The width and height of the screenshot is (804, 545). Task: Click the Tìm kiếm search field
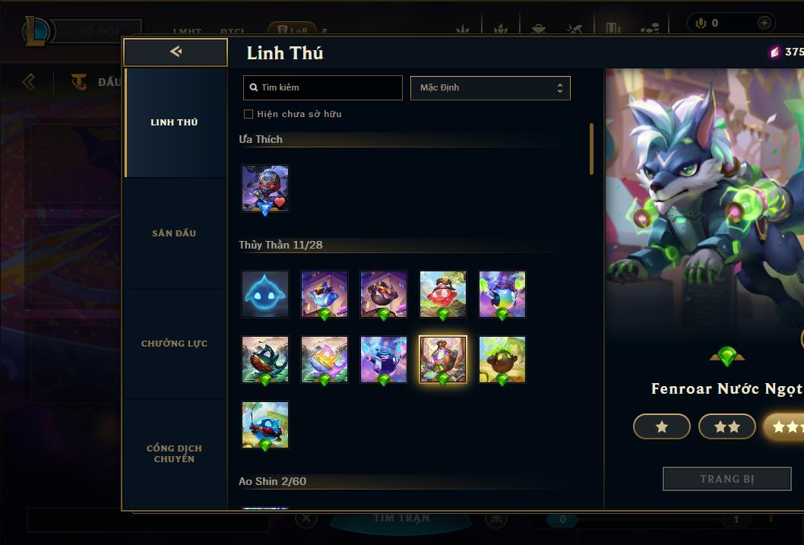tap(322, 87)
